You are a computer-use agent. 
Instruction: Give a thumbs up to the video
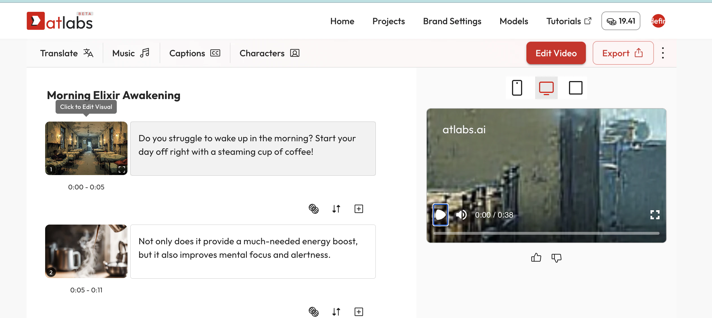(535, 257)
